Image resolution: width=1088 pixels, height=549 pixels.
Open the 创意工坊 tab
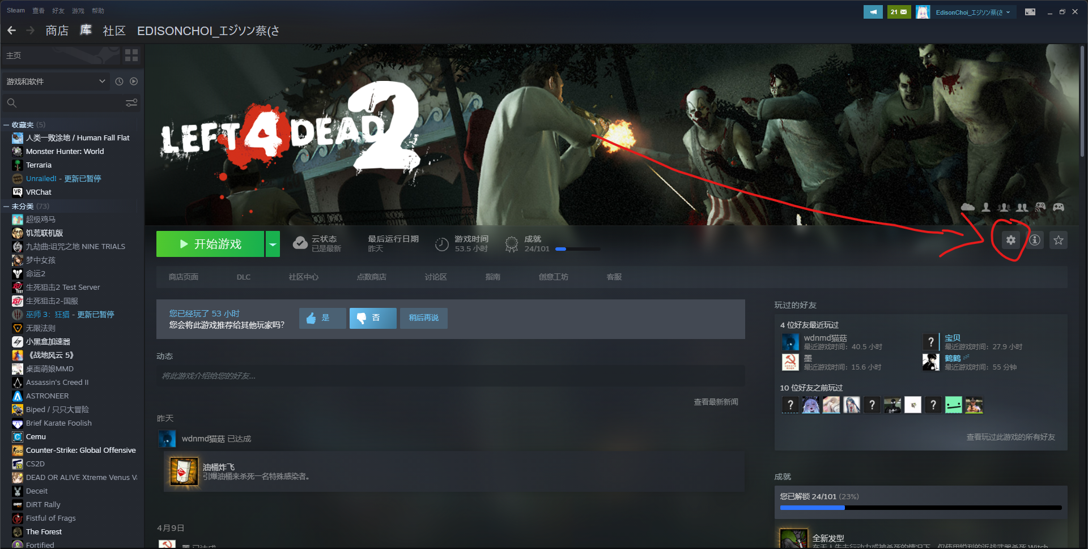click(554, 277)
